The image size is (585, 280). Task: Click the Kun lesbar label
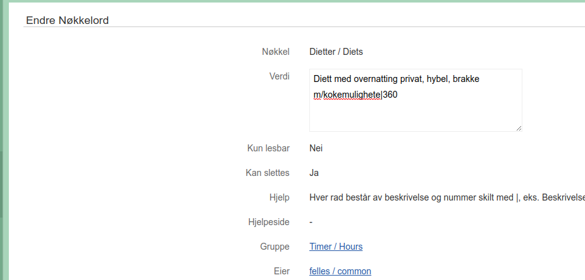268,148
